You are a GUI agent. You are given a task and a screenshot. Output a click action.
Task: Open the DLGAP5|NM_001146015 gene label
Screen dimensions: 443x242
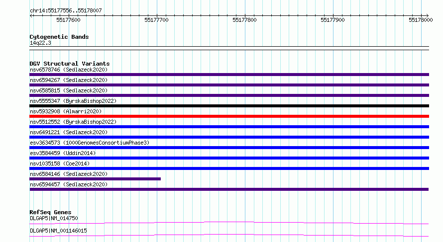[58, 231]
